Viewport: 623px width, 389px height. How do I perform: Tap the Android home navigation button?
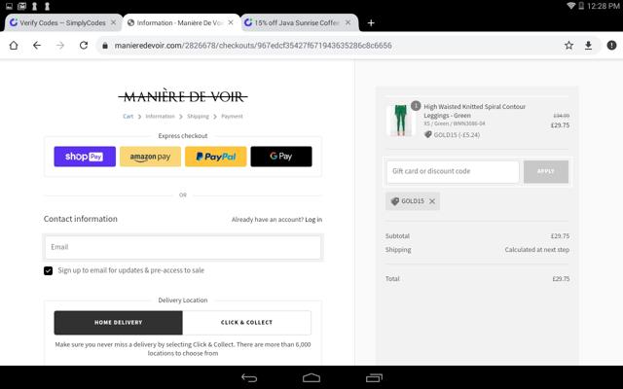coord(311,378)
